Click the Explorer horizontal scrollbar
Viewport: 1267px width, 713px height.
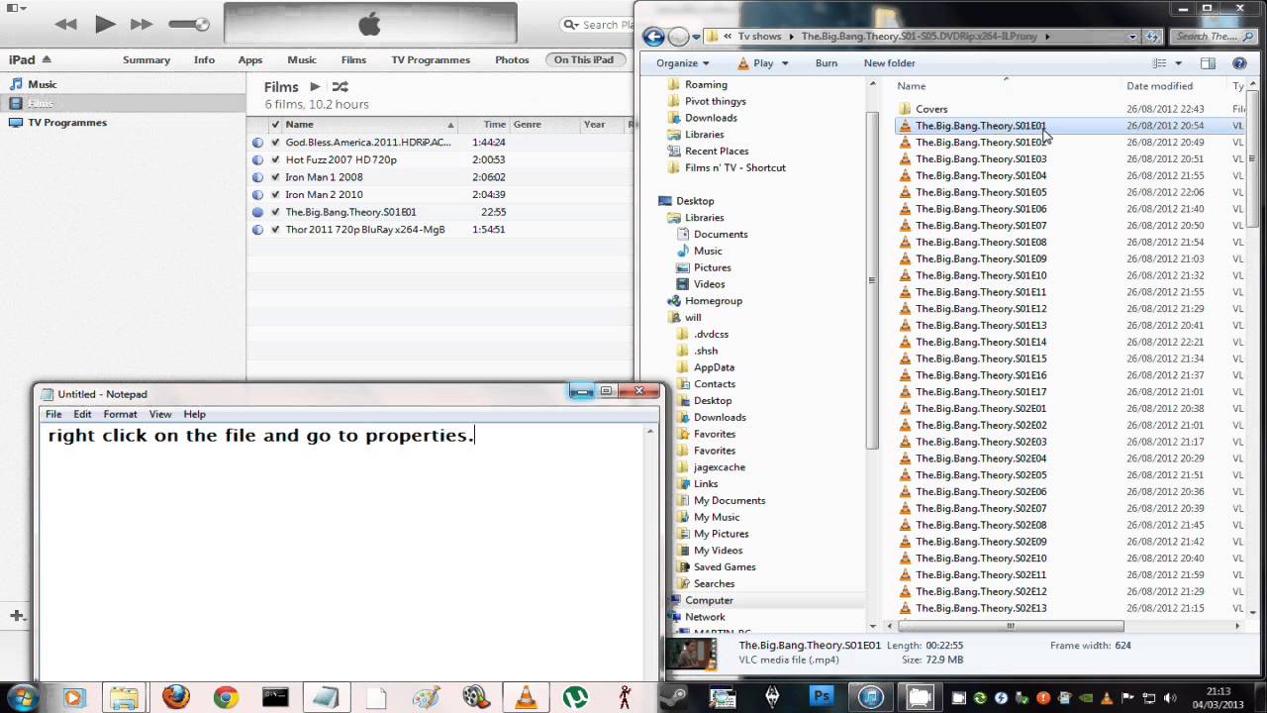point(1011,626)
